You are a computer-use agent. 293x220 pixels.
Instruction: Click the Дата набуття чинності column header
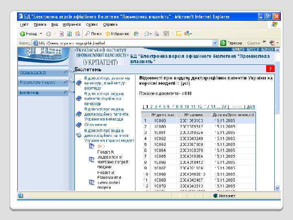click(233, 114)
